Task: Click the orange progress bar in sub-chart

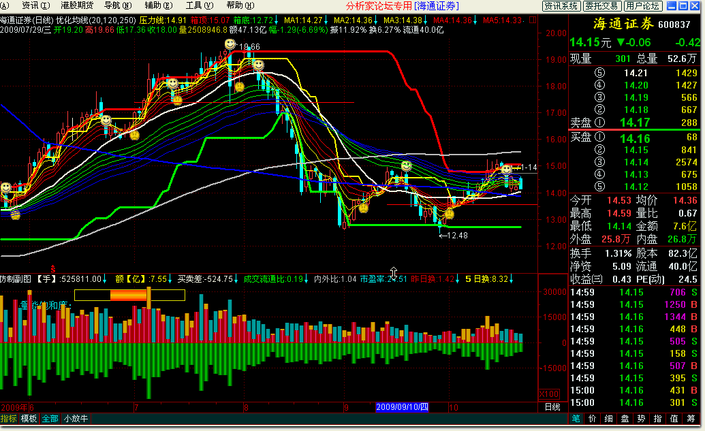Action: (x=129, y=296)
